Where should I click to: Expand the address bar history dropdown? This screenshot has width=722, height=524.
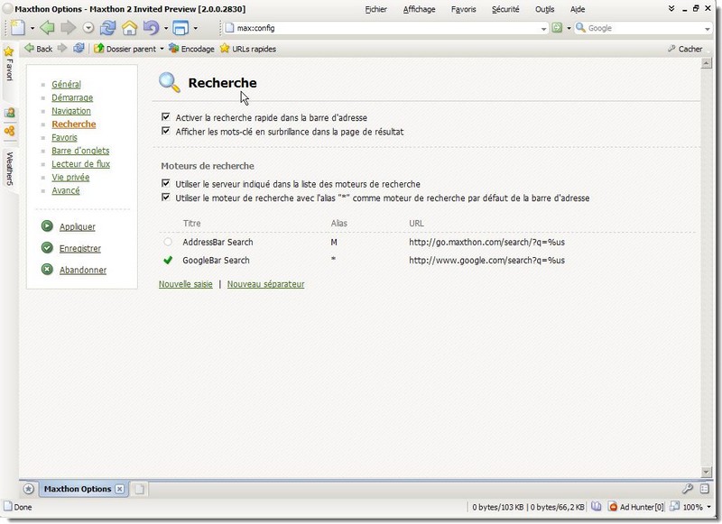click(x=544, y=29)
